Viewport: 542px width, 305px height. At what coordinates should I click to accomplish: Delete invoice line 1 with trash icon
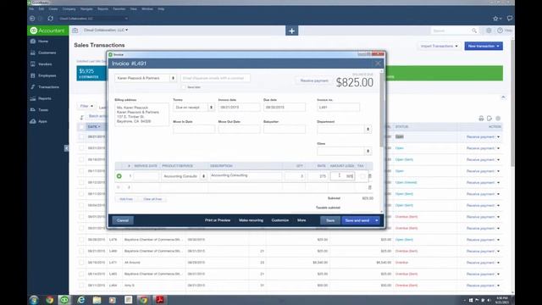(369, 176)
